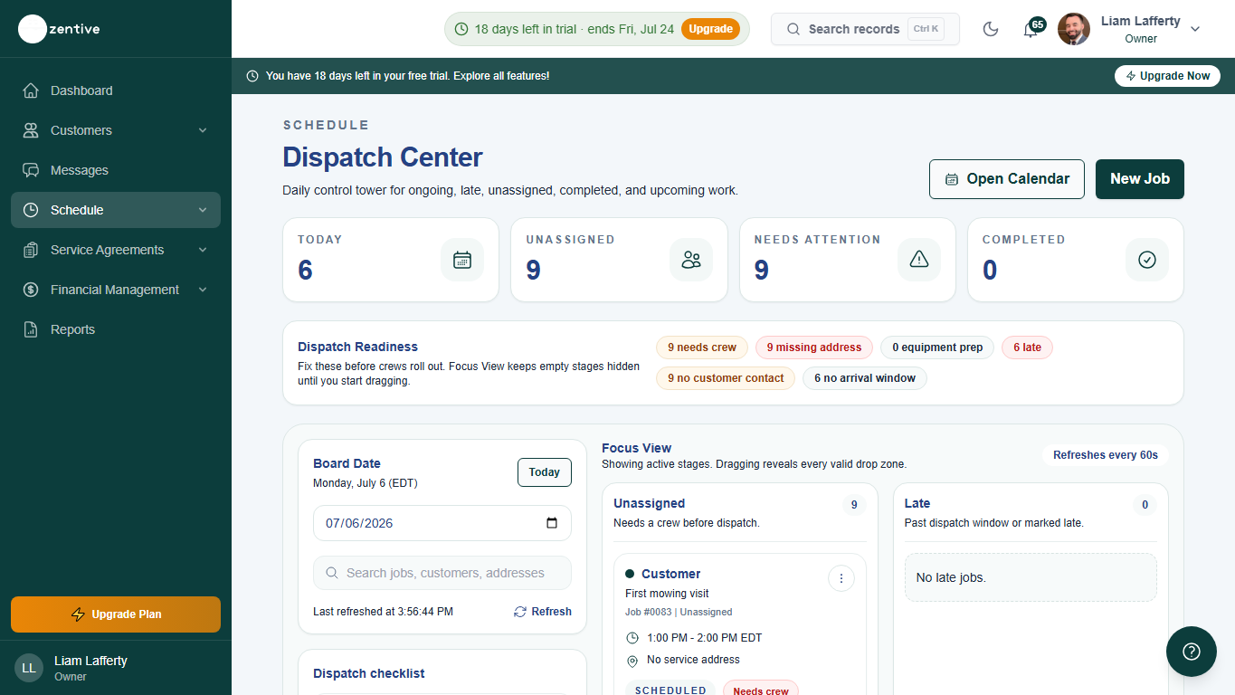Screen dimensions: 1235x695
Task: Click the Today stat card
Action: 391,260
